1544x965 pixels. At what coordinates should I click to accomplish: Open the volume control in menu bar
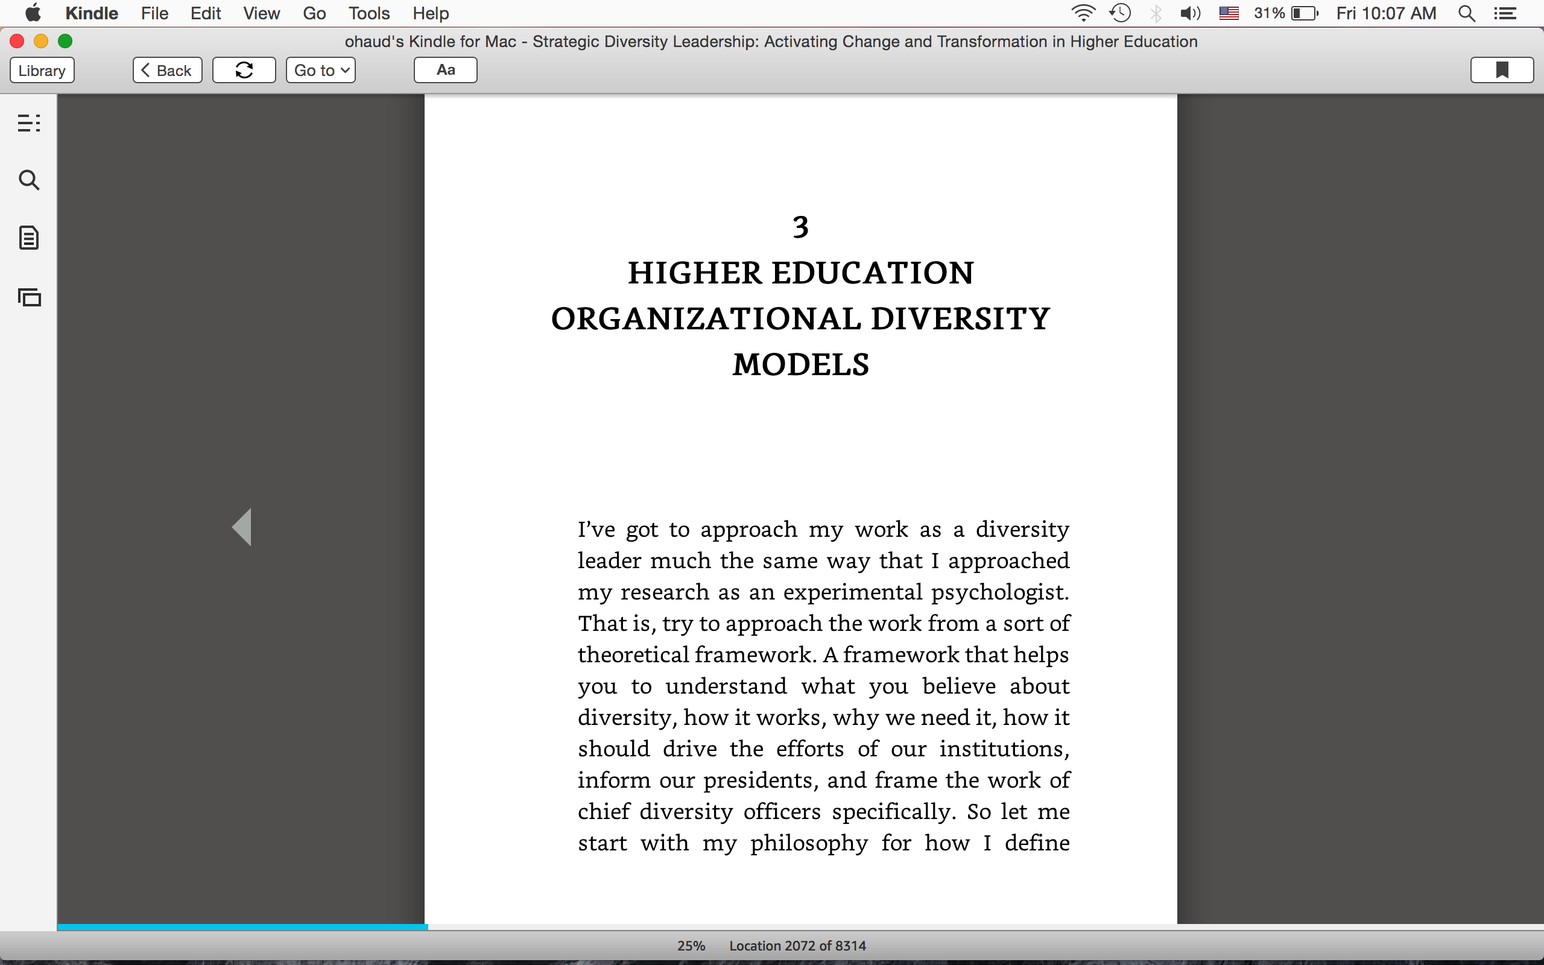1191,13
